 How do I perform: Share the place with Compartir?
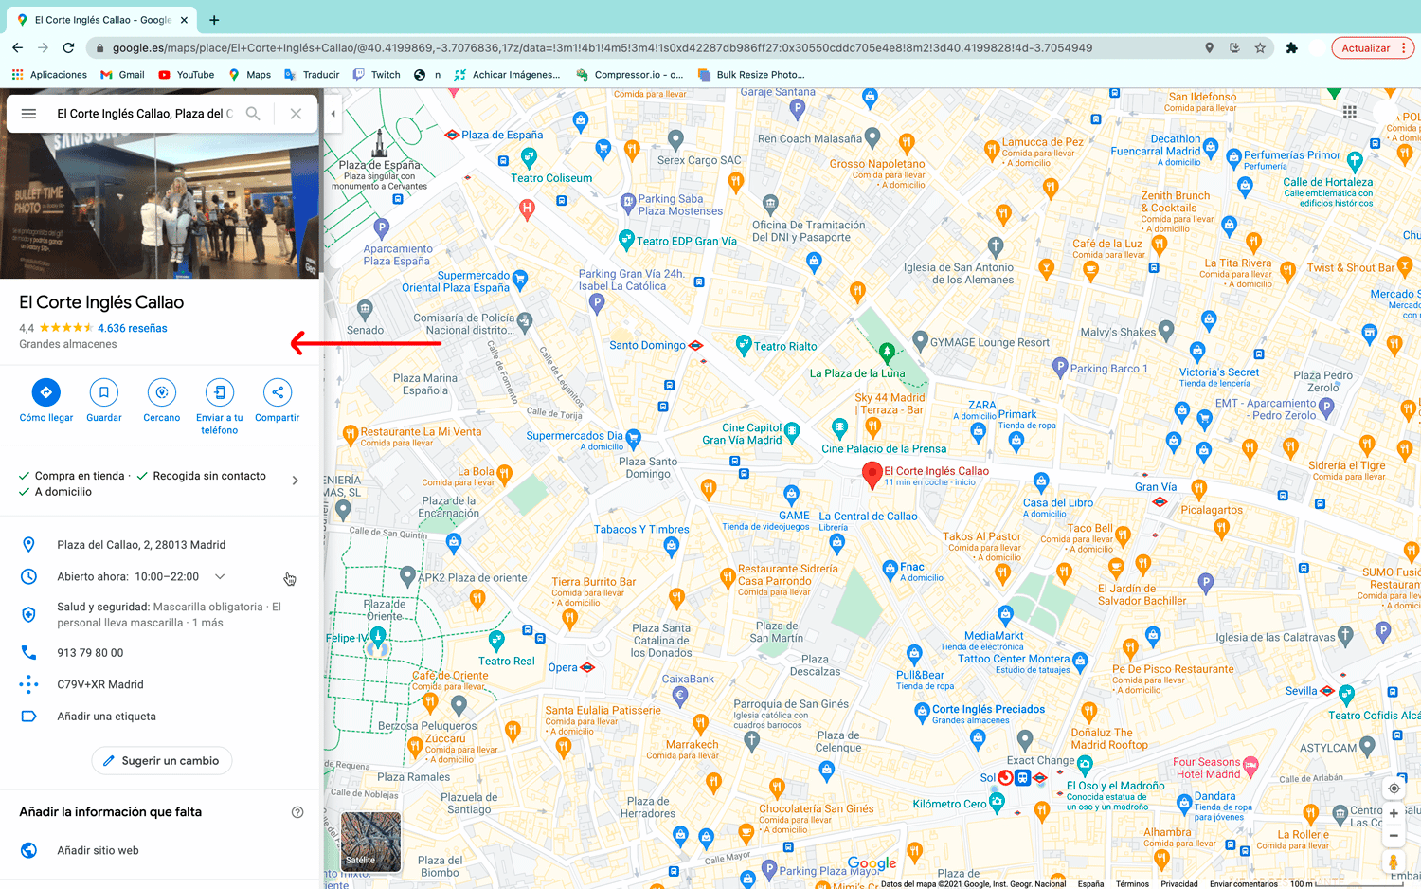tap(278, 392)
